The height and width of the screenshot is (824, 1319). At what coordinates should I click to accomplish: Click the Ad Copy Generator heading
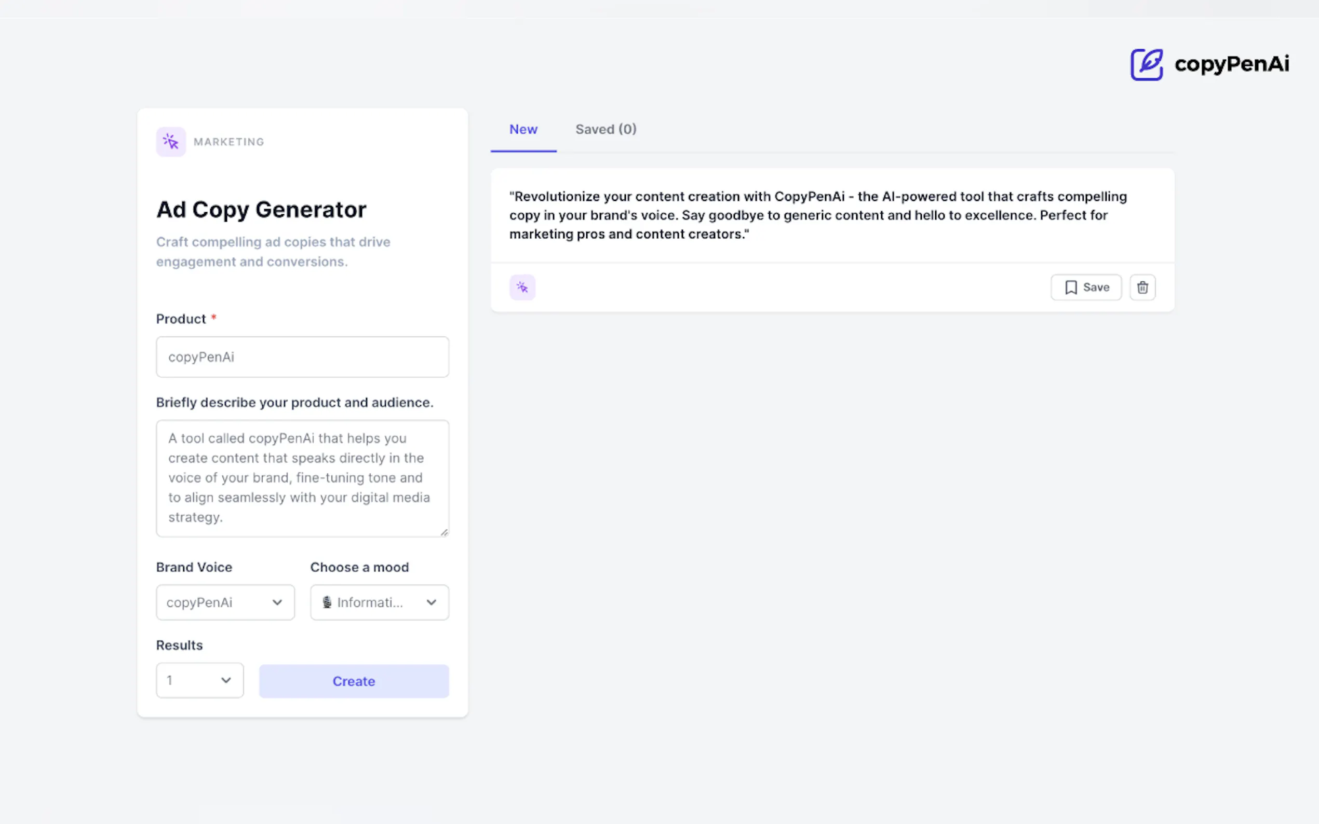coord(261,210)
